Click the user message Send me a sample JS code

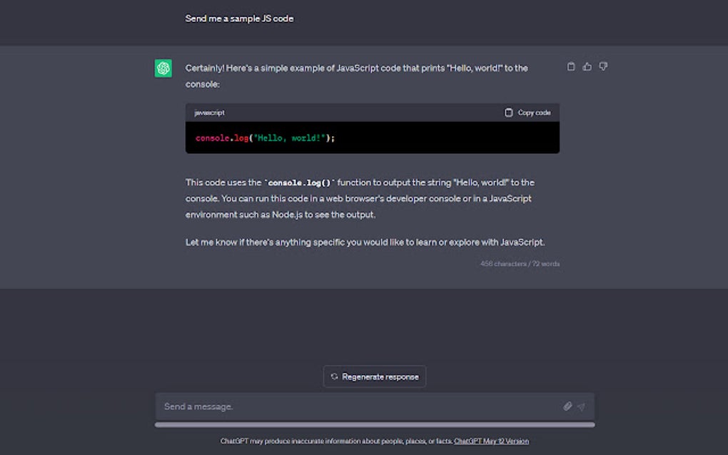[239, 19]
